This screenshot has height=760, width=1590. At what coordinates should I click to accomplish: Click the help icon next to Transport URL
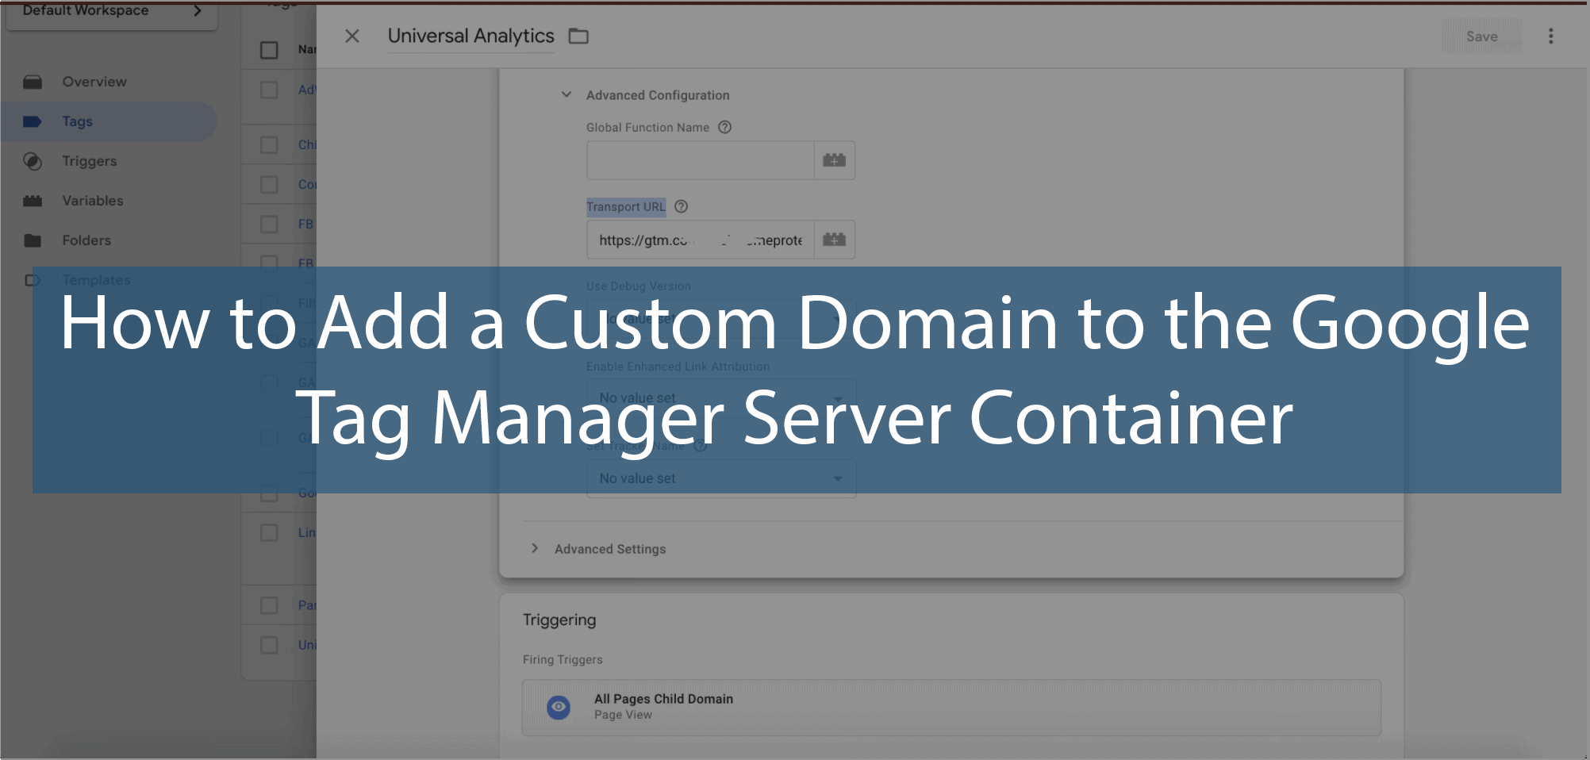point(681,206)
